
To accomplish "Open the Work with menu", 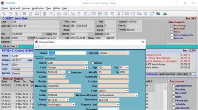I will point(15,8).
